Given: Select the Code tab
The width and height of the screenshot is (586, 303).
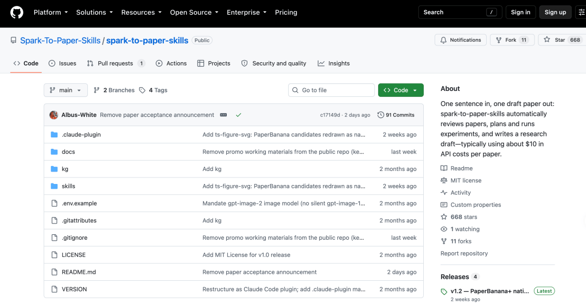Looking at the screenshot, I should click(x=26, y=63).
